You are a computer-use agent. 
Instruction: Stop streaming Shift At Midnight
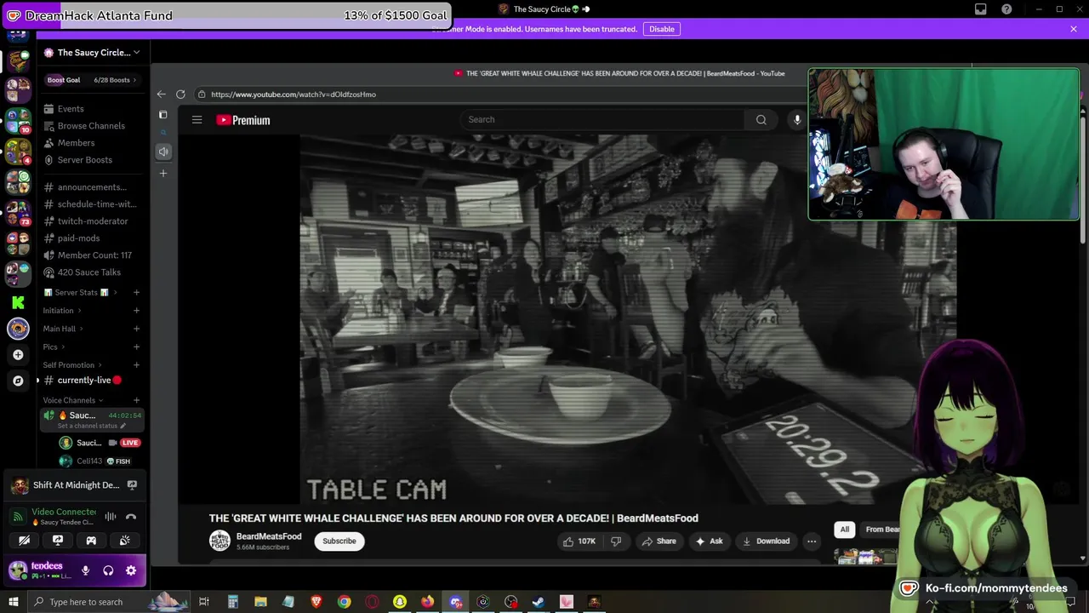point(132,485)
